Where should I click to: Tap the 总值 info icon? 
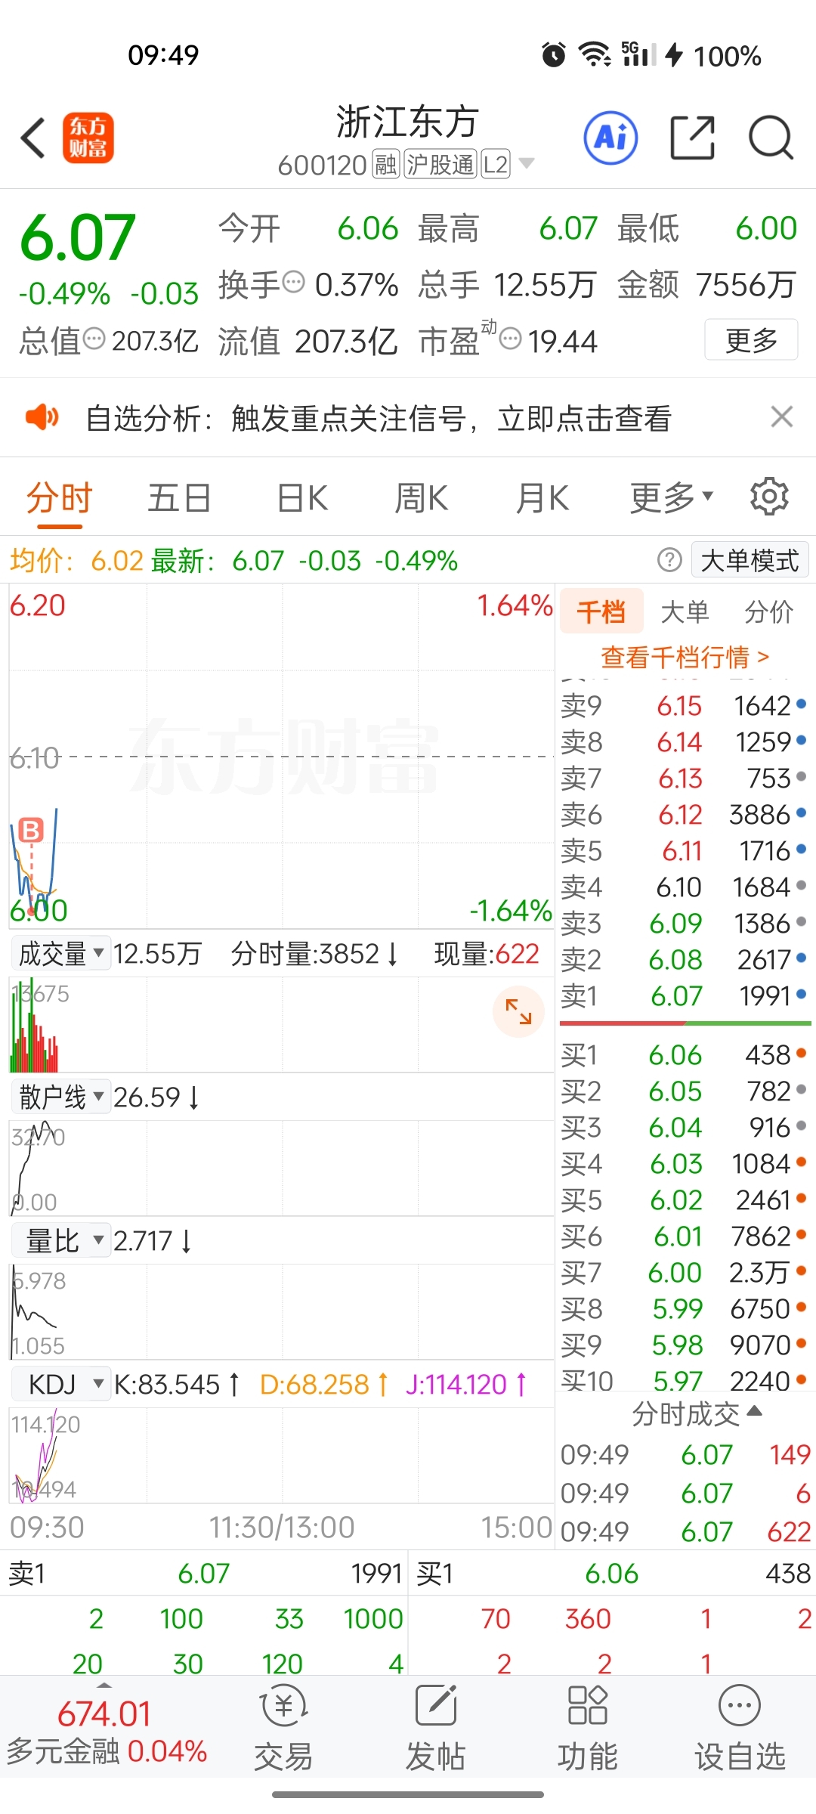coord(94,338)
